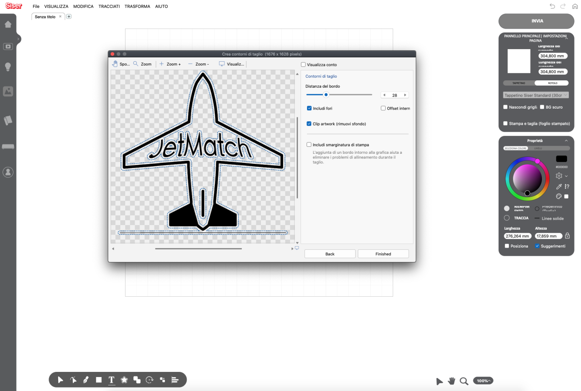This screenshot has height=391, width=581.
Task: Check the Posiziona checkbox
Action: (x=507, y=246)
